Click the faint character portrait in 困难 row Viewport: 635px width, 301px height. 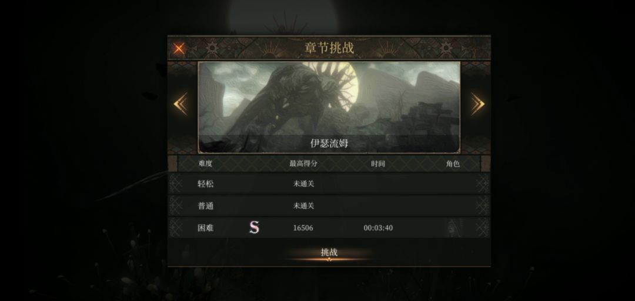click(453, 228)
